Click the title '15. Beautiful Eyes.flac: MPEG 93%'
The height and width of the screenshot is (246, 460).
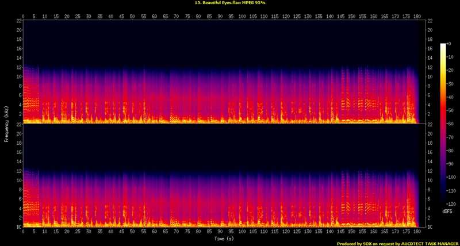(229, 3)
